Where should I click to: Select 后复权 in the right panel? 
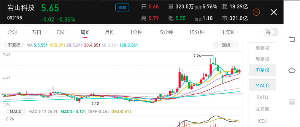[x=262, y=59]
